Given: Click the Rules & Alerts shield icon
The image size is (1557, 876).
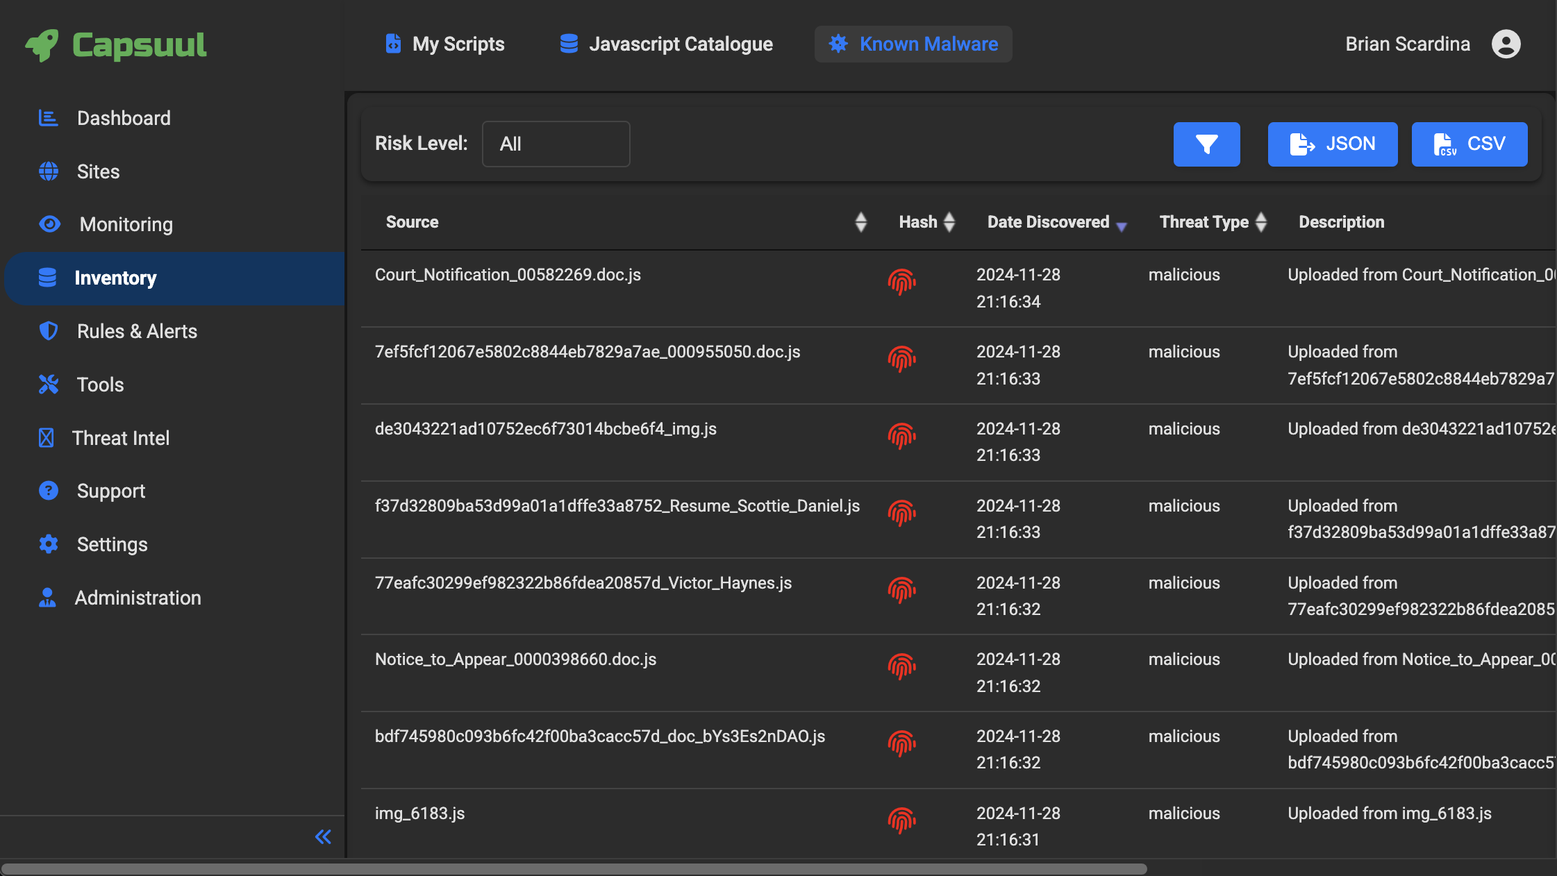Looking at the screenshot, I should [x=47, y=331].
